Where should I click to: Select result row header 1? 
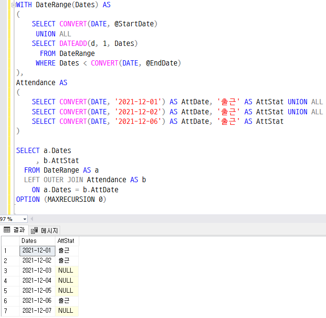11,251
